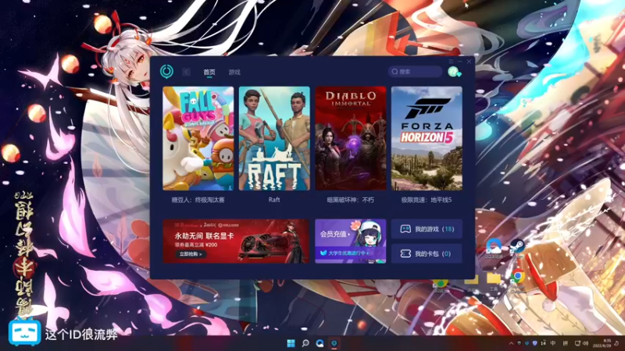Click the 立即抢购 button on banner
Viewport: 625px width, 351px height.
tap(191, 254)
